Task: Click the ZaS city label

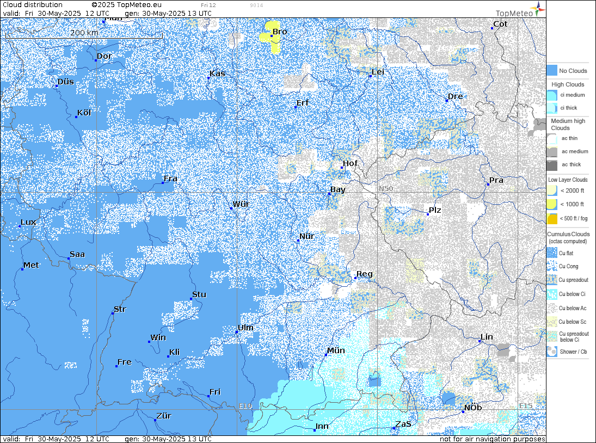Action: pyautogui.click(x=403, y=424)
